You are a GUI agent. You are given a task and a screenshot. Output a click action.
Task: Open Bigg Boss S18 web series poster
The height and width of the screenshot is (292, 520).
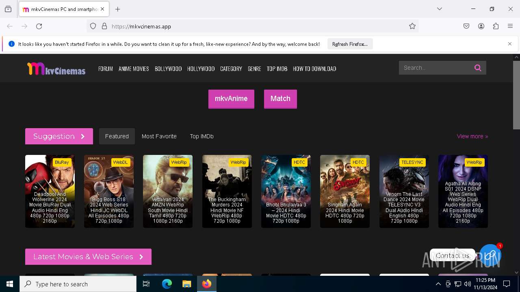coord(109,191)
